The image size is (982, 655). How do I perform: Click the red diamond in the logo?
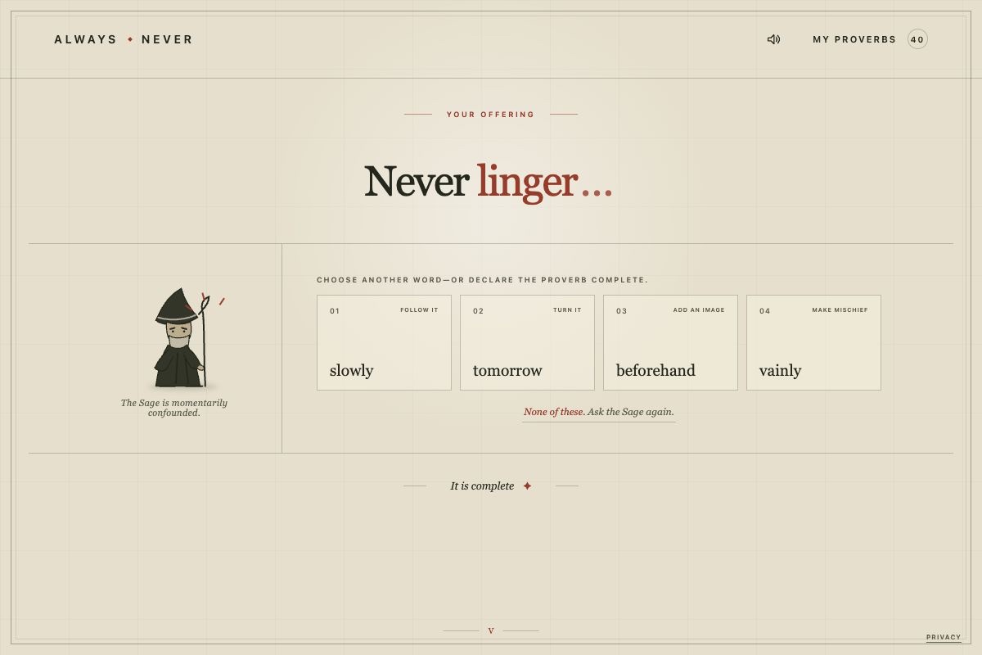point(130,39)
